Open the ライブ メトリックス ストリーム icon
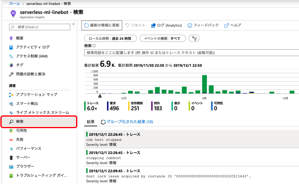The image size is (299, 184). (x=11, y=113)
